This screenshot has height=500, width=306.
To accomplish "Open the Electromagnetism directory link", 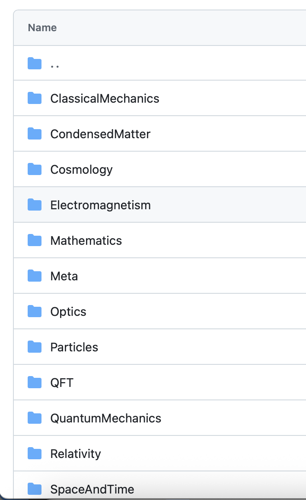I will click(100, 205).
